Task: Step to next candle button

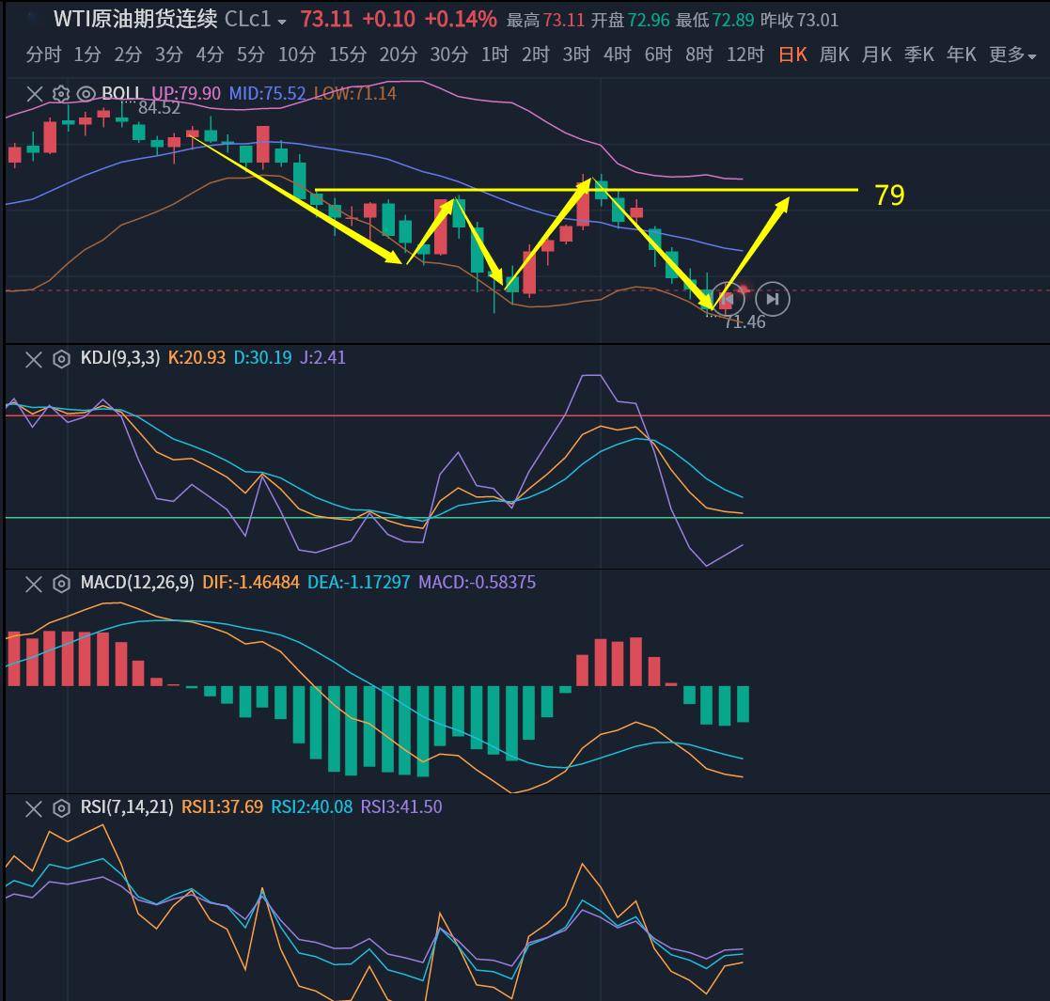Action: (x=773, y=299)
